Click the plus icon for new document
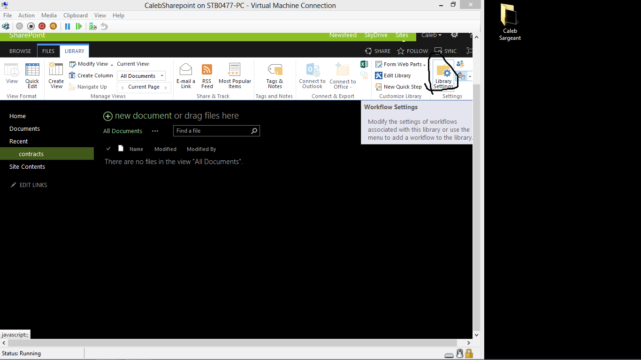641x360 pixels. click(108, 116)
